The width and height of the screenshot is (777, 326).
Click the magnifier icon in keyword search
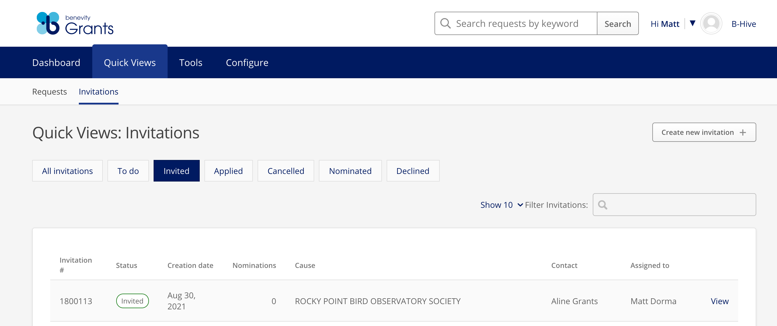[x=445, y=24]
